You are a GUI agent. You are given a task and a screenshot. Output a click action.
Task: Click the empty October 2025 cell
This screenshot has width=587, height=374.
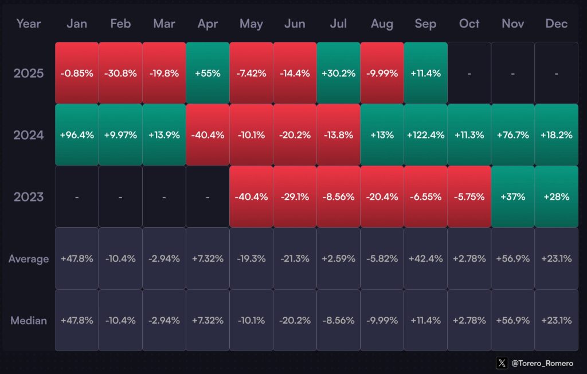tap(469, 73)
